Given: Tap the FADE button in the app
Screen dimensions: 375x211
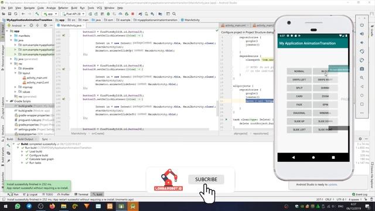Looking at the screenshot, I should click(299, 104).
